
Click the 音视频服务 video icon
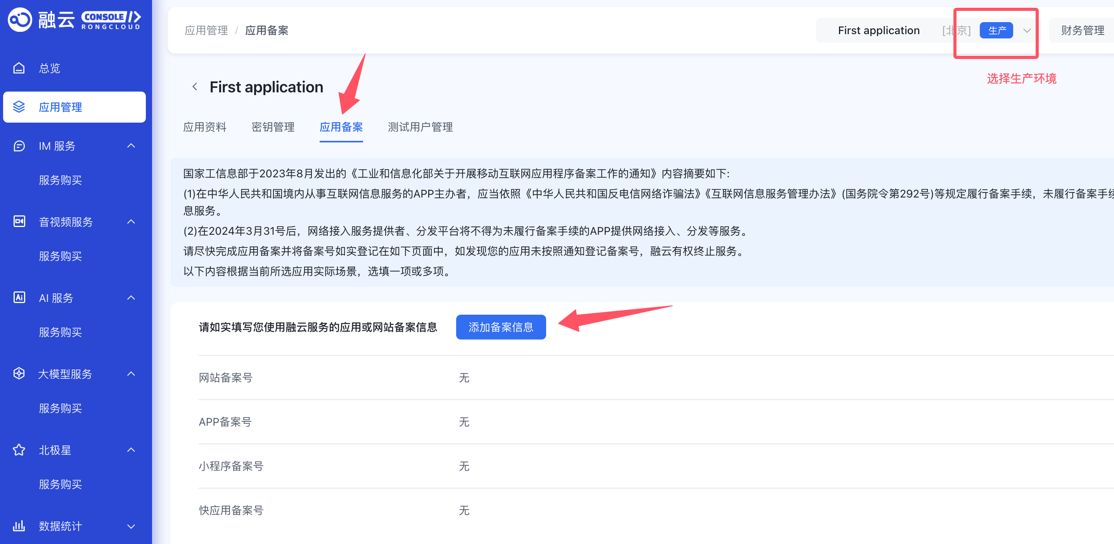(x=19, y=222)
